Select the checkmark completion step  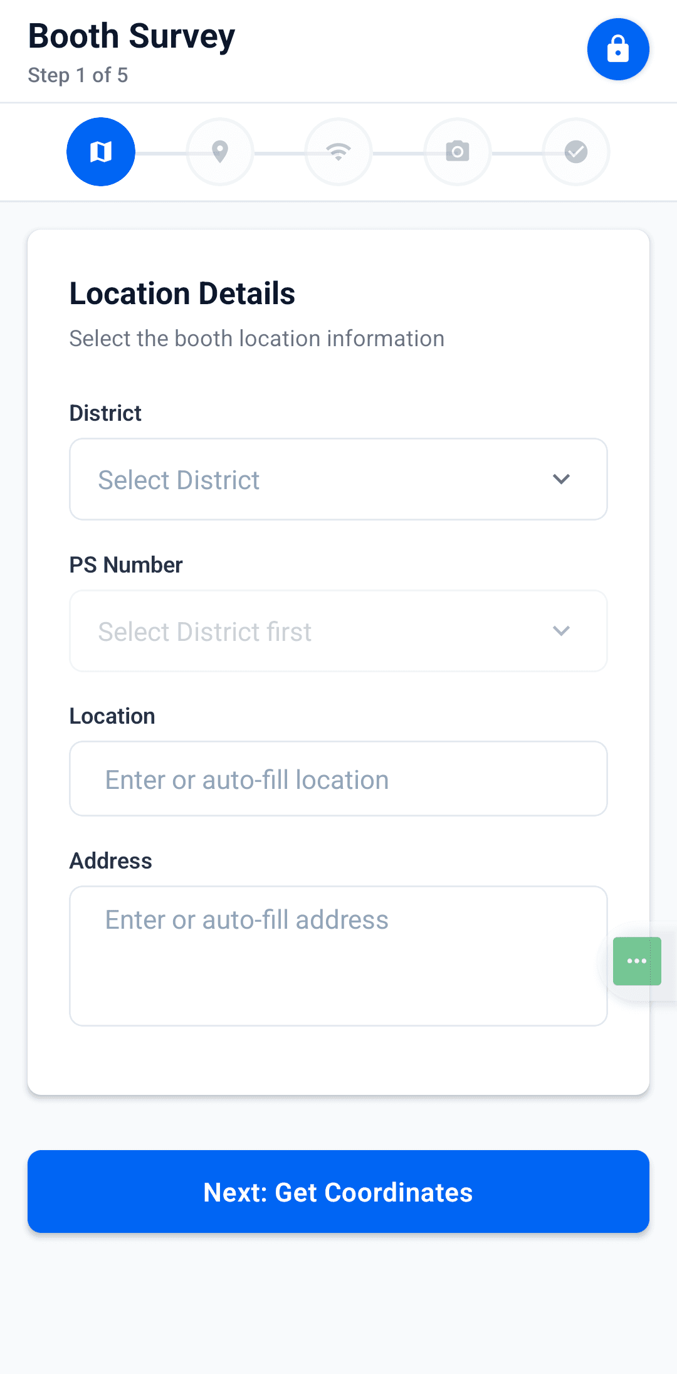576,152
